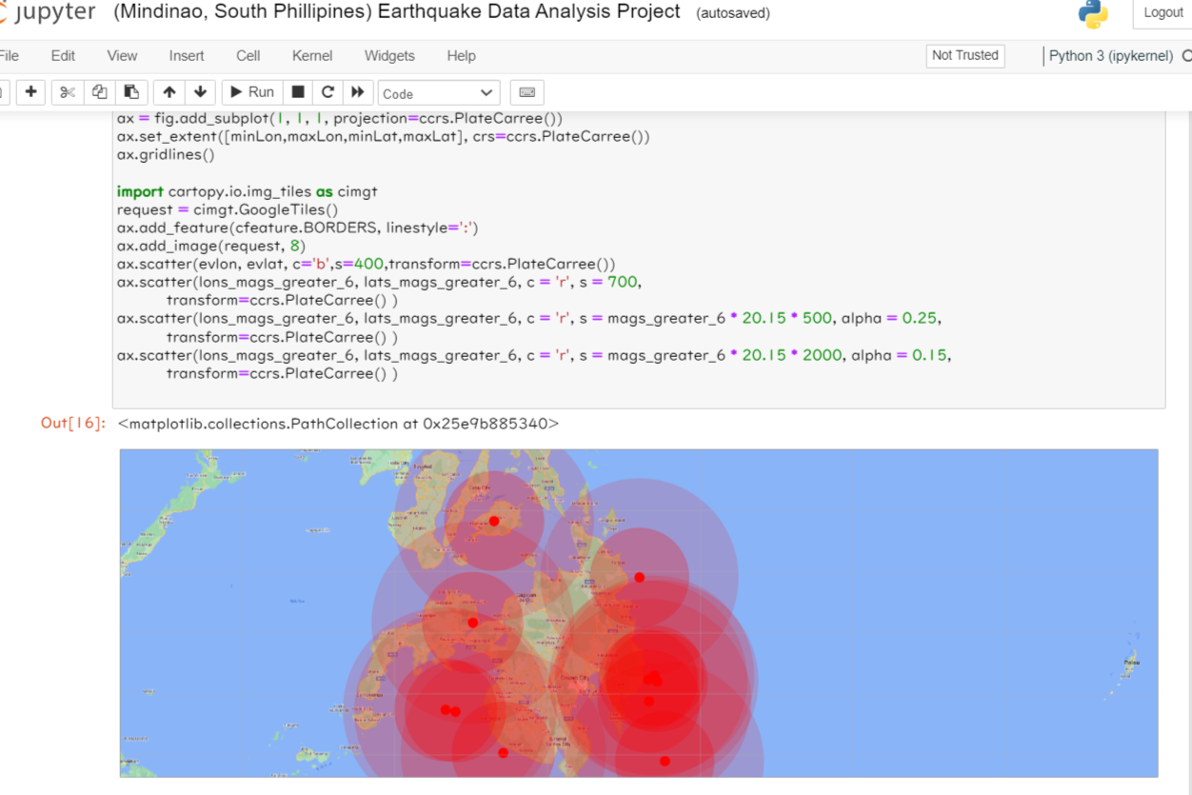Click the ax.add_feature BORDERS code line
Image resolution: width=1192 pixels, height=795 pixels.
point(297,228)
